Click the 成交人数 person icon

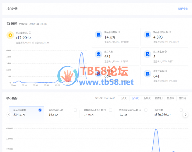tap(98, 54)
